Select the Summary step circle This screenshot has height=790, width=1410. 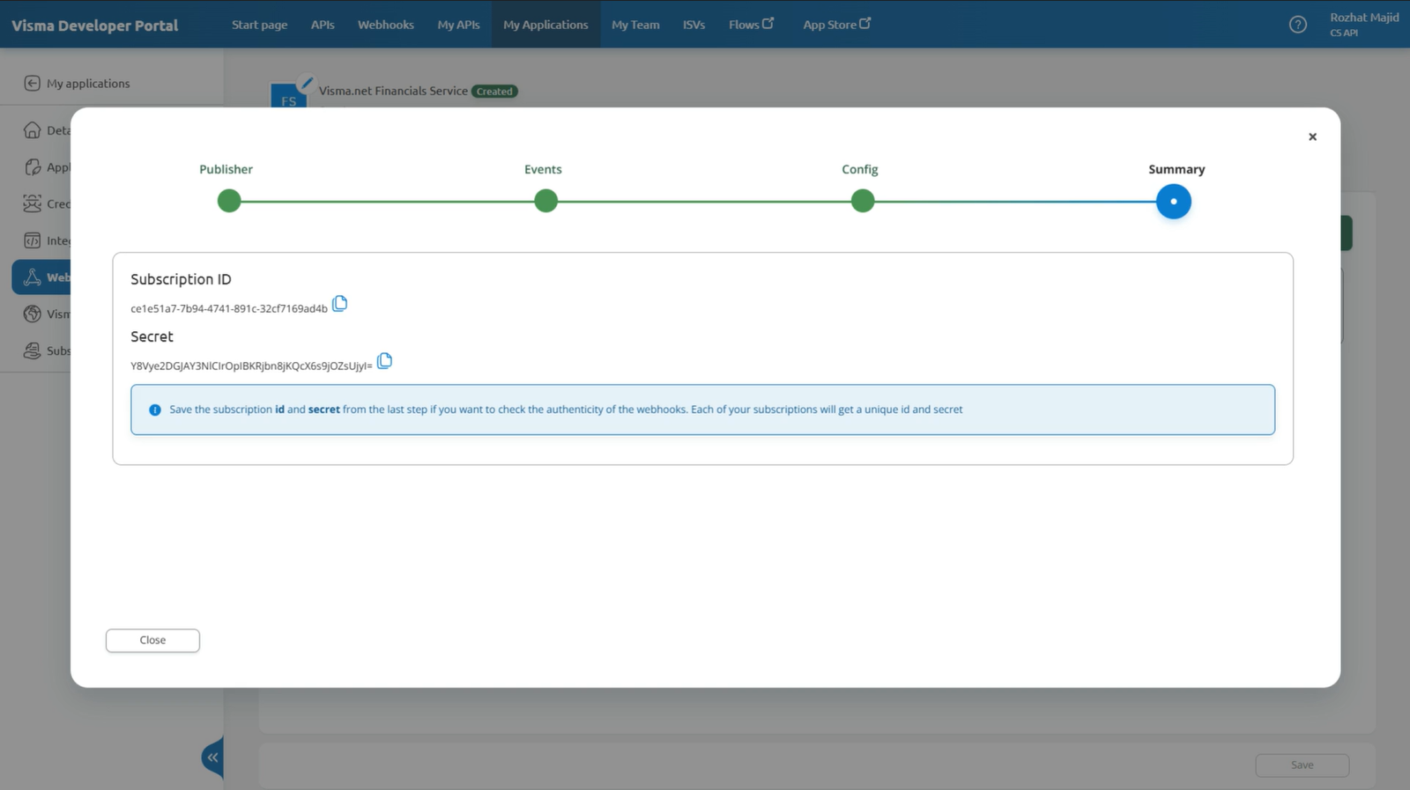pyautogui.click(x=1173, y=202)
